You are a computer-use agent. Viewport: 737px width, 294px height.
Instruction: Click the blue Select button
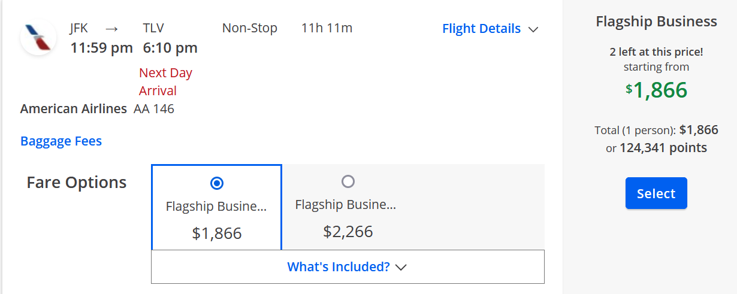656,193
